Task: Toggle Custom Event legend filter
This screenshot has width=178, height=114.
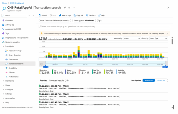Action: 109,72
